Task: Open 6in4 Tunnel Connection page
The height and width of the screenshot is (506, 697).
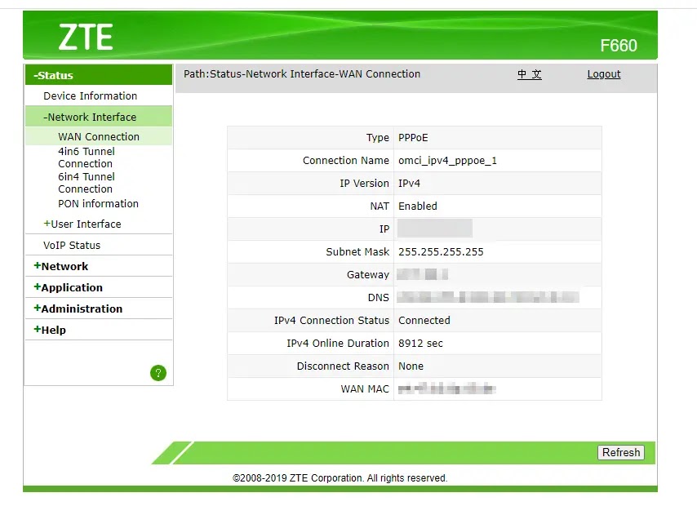Action: [x=87, y=183]
